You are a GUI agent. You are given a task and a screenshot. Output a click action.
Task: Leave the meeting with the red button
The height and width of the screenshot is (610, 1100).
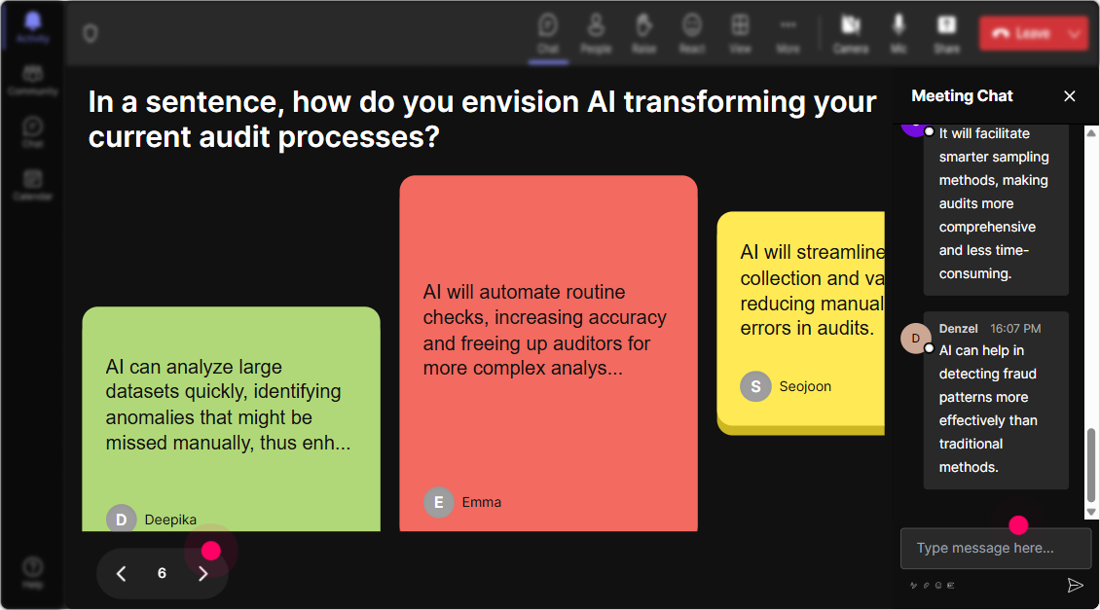coord(1020,33)
